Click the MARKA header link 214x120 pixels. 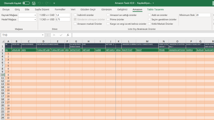coord(190,50)
